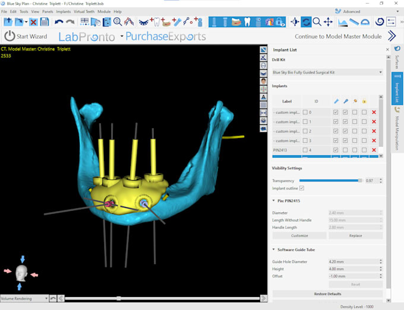Tick the ID checkbox for implant 0
Image resolution: width=404 pixels, height=310 pixels.
[x=305, y=113]
